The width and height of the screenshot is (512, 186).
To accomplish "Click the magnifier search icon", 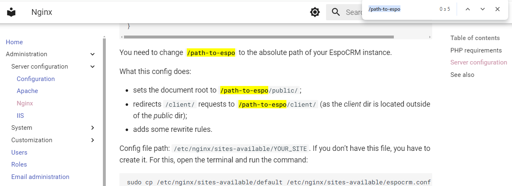I will 336,12.
